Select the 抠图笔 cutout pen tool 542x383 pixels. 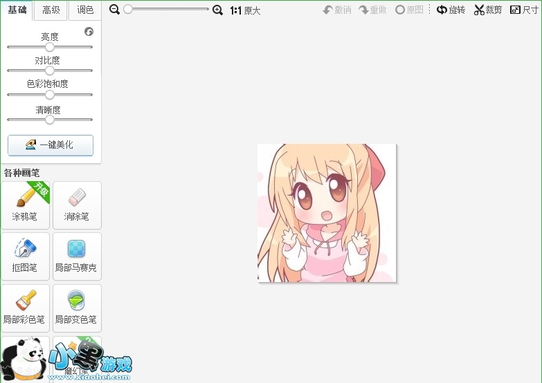tap(26, 256)
